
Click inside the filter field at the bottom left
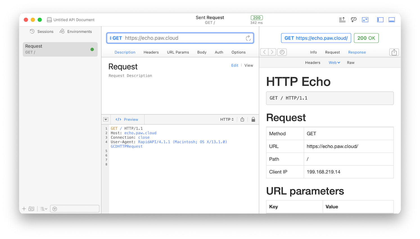point(74,208)
